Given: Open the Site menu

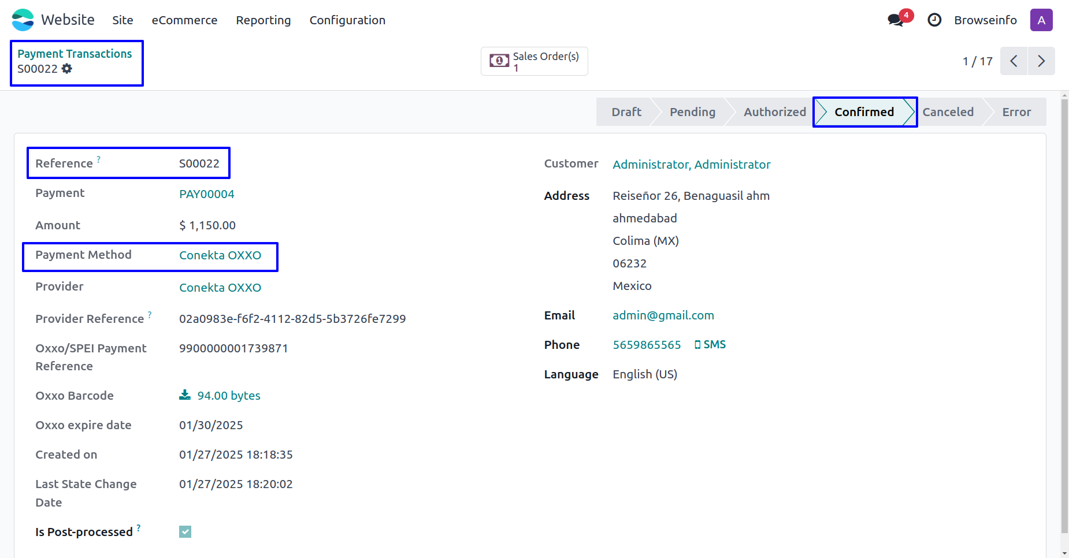Looking at the screenshot, I should click(123, 20).
